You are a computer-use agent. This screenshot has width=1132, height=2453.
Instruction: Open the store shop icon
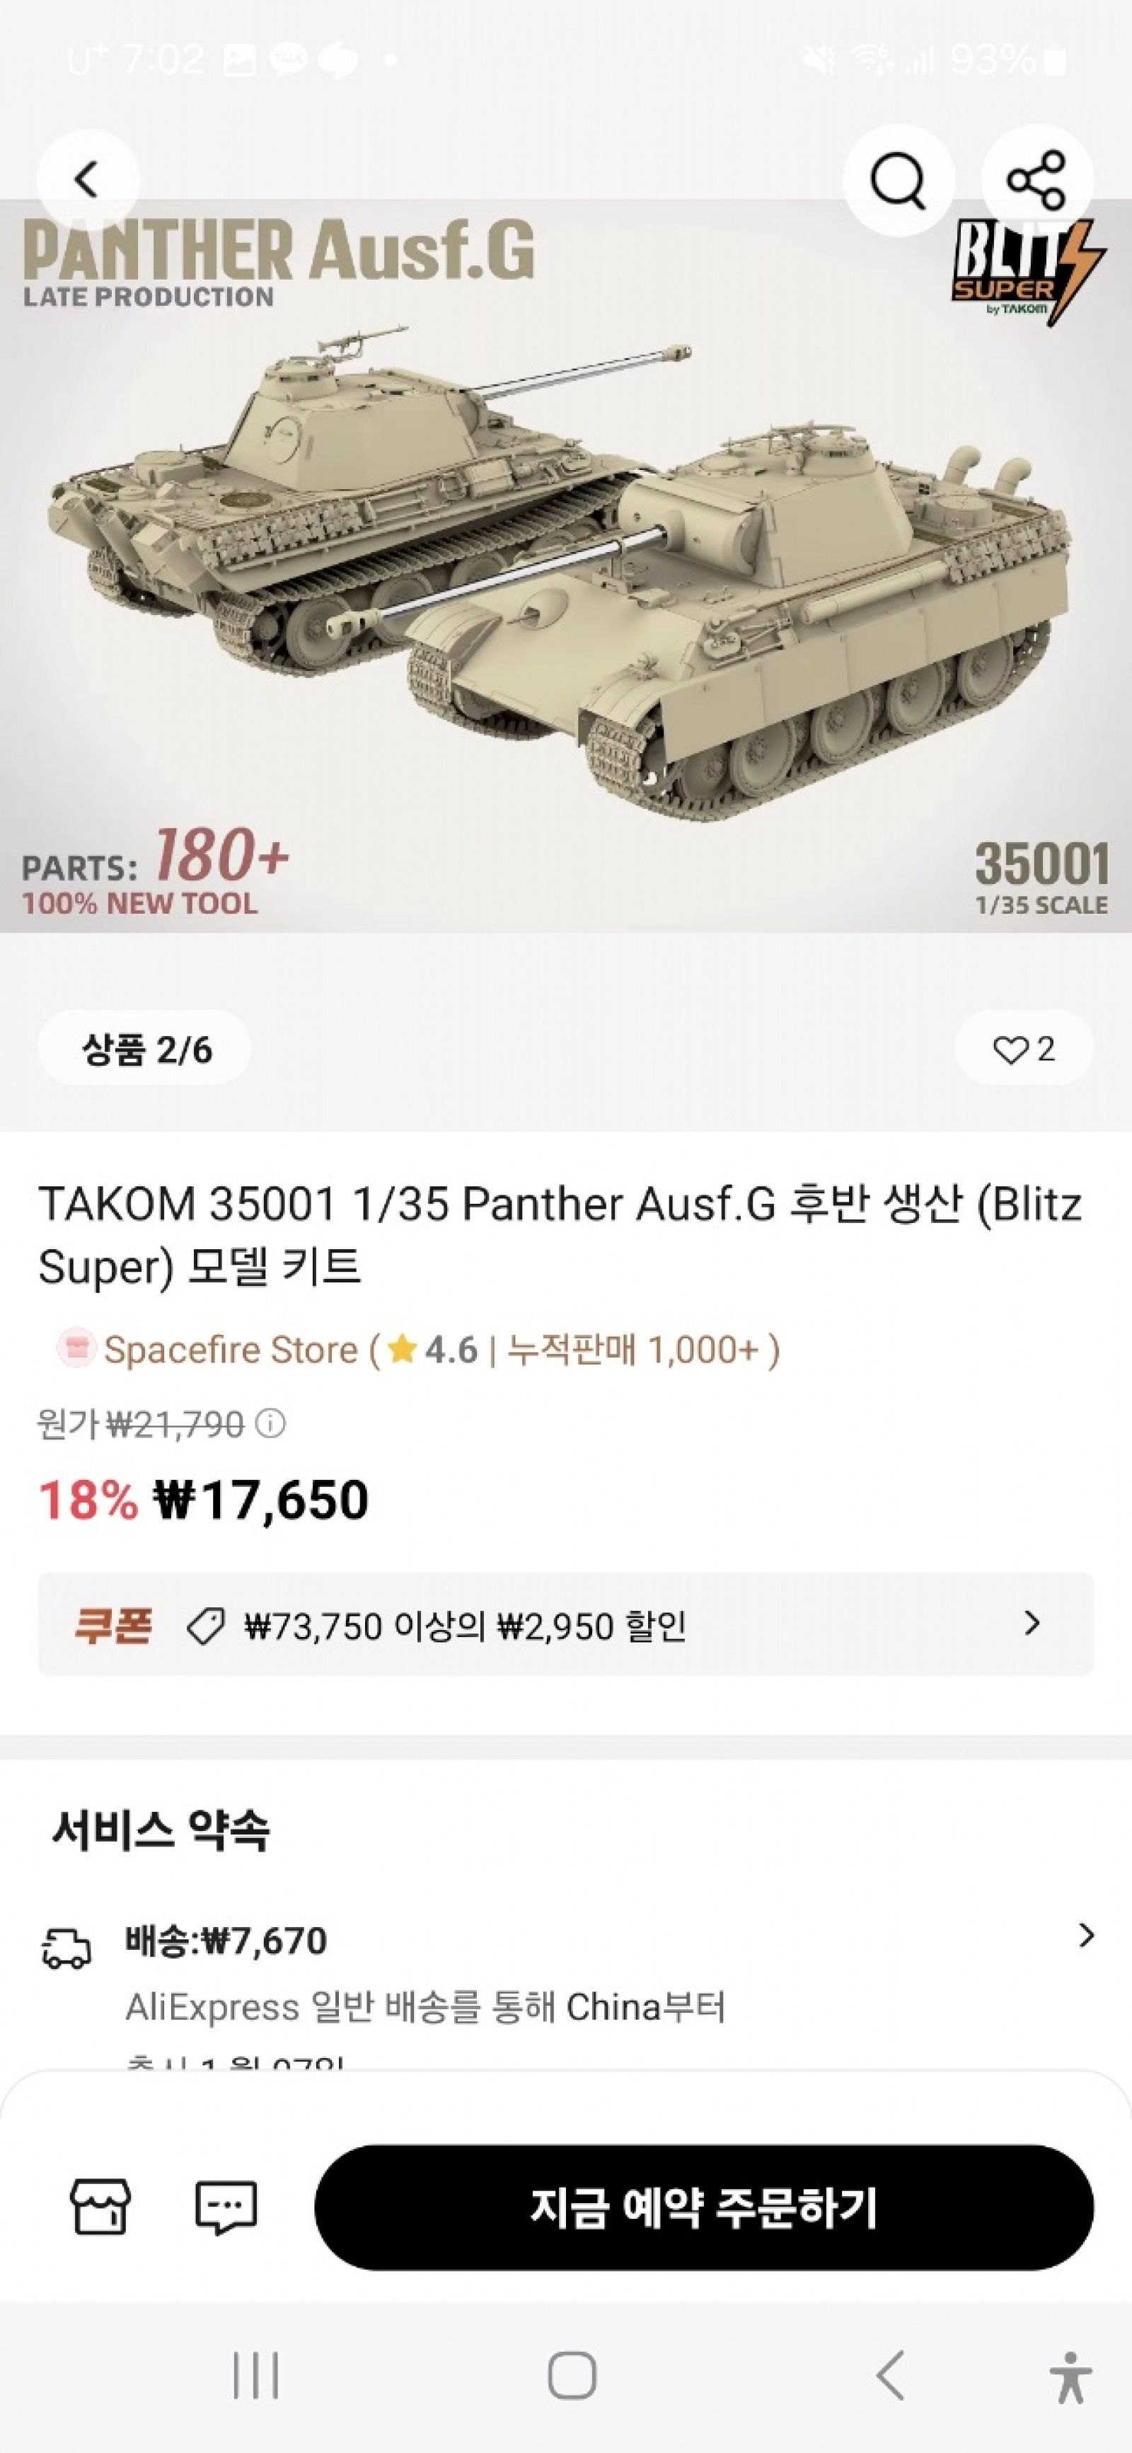(x=100, y=2207)
